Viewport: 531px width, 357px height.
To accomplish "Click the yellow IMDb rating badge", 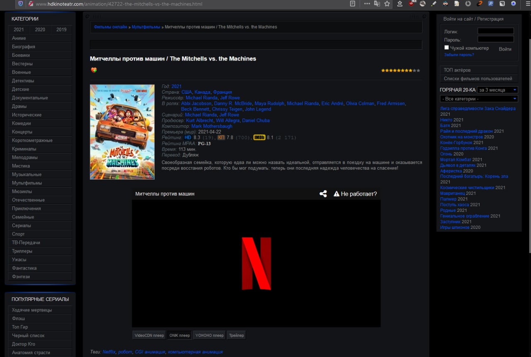I will [259, 137].
